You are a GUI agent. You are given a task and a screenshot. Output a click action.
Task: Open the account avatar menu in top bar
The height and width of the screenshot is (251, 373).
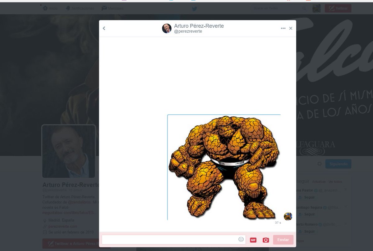pos(317,8)
